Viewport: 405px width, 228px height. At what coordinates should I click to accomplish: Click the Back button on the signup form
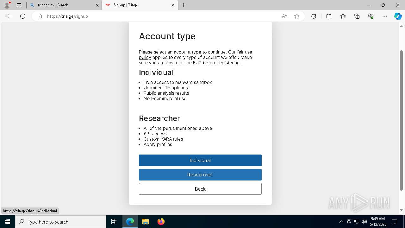coord(200,189)
